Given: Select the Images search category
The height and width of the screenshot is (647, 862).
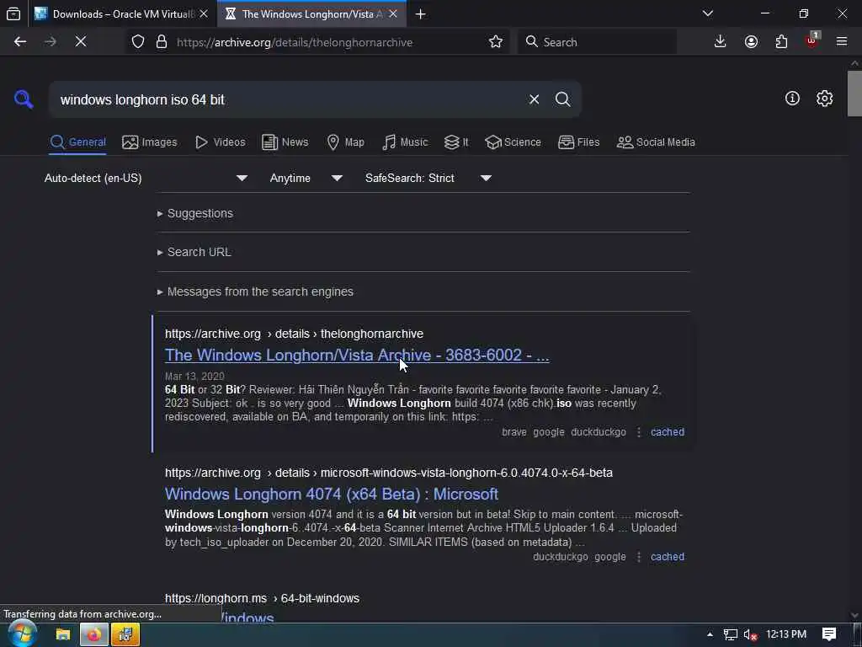Looking at the screenshot, I should 150,142.
